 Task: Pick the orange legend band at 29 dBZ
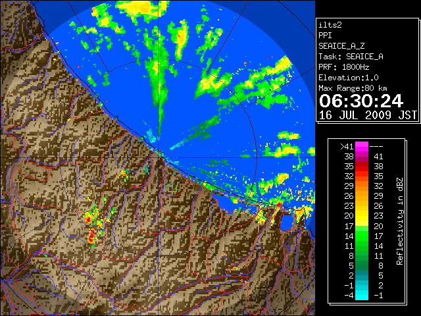[362, 186]
